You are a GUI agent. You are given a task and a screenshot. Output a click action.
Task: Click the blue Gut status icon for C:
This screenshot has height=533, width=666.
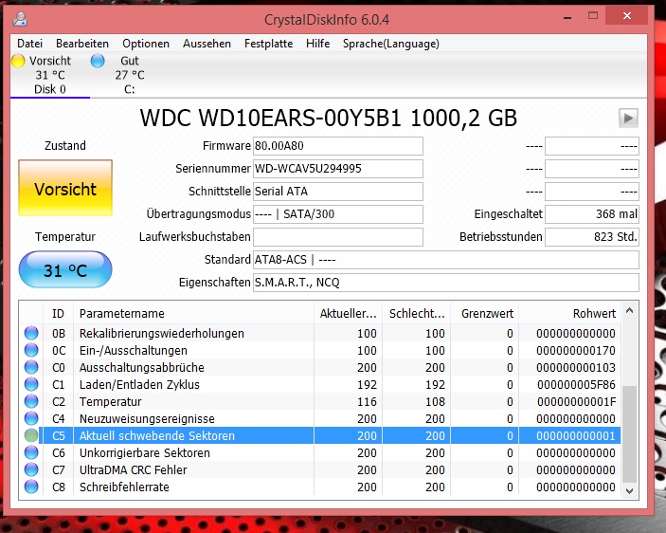[98, 61]
